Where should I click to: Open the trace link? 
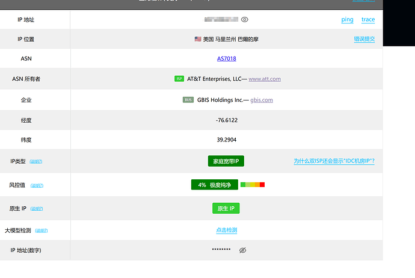(x=368, y=20)
